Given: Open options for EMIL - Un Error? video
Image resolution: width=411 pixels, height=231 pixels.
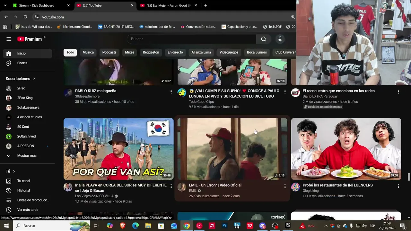Looking at the screenshot, I should click(x=285, y=186).
